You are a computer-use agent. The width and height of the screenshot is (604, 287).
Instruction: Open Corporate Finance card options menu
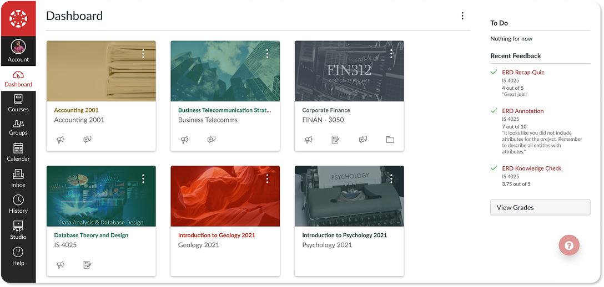(391, 53)
